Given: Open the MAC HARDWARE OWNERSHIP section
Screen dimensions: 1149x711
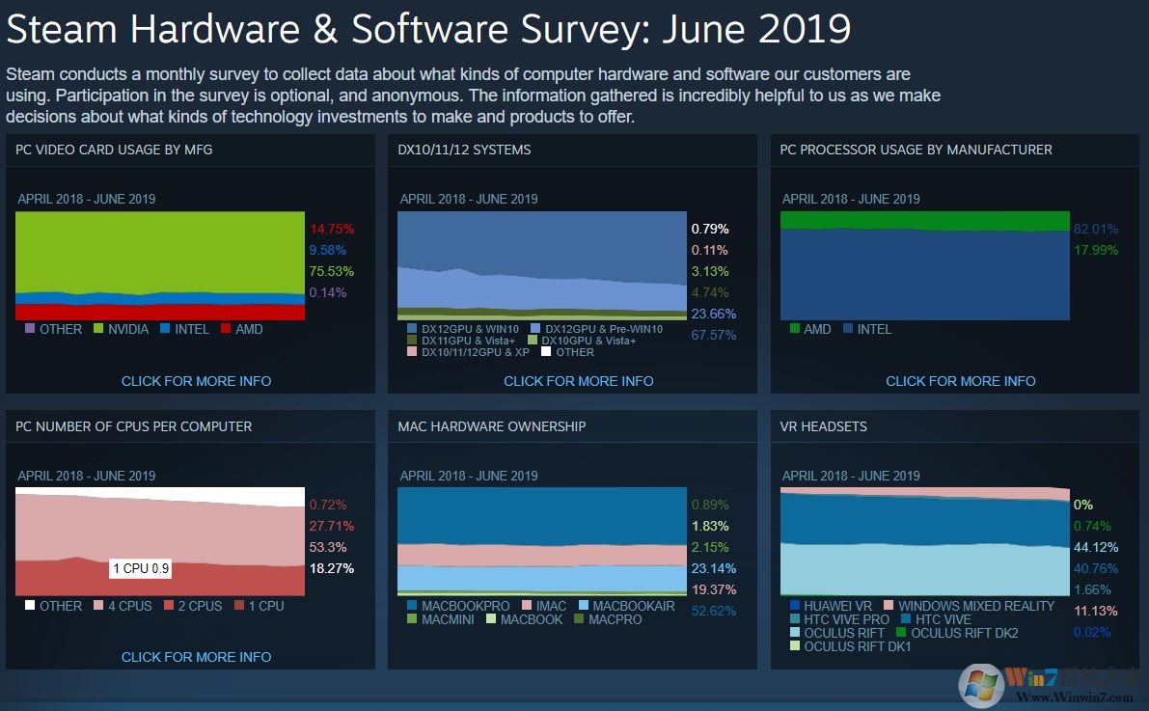Looking at the screenshot, I should coord(491,426).
